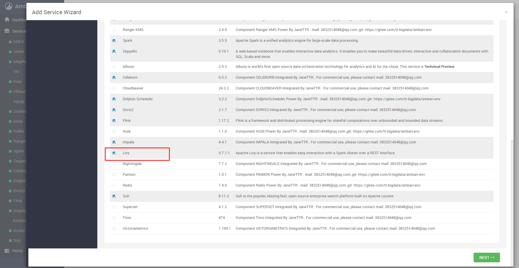Uncheck the Livy service checkbox
The width and height of the screenshot is (519, 268).
[x=114, y=153]
